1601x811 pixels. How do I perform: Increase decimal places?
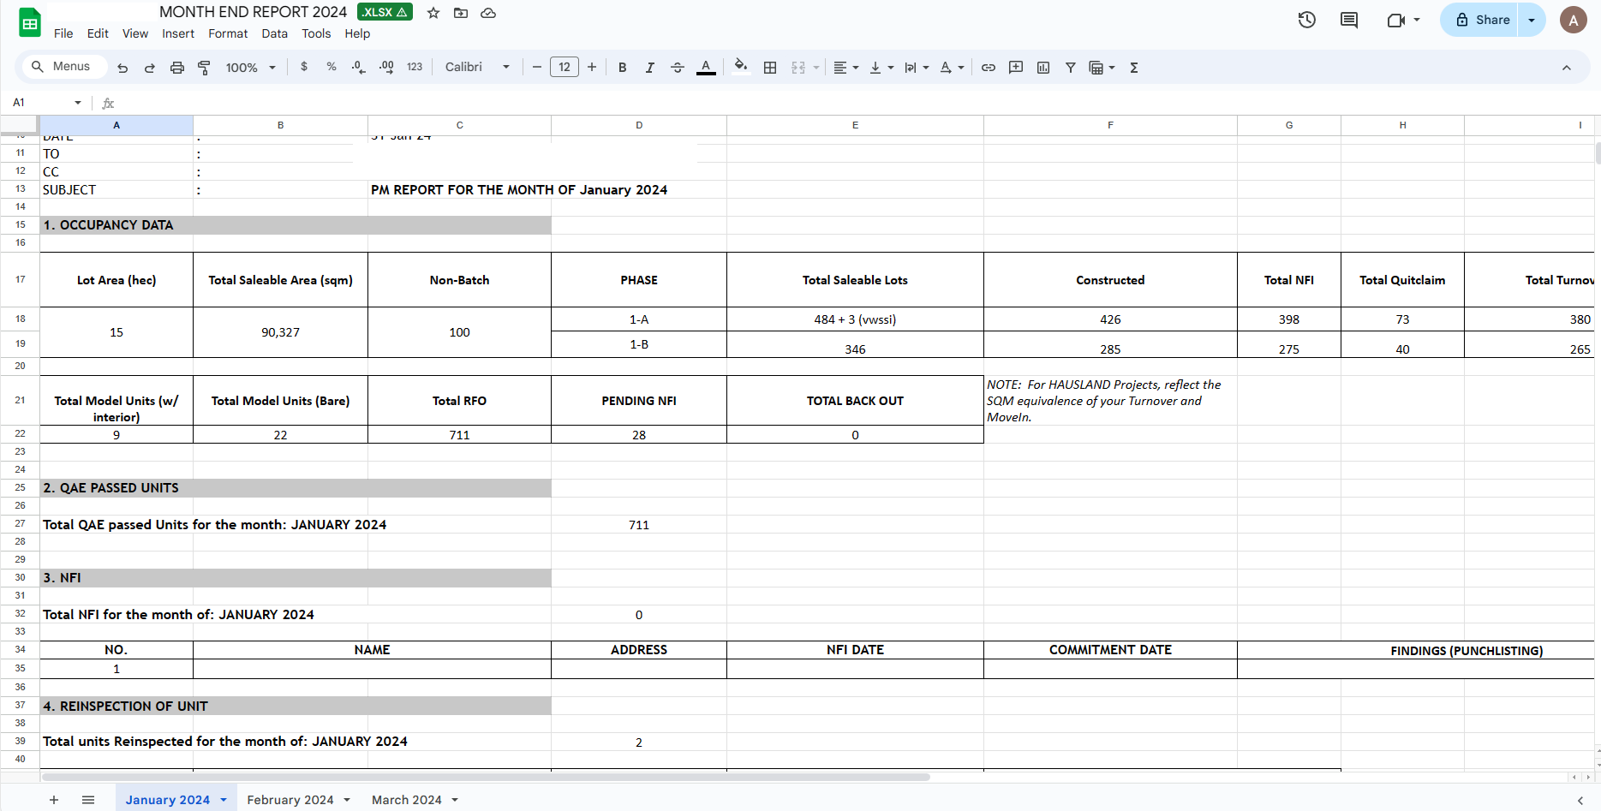tap(386, 67)
